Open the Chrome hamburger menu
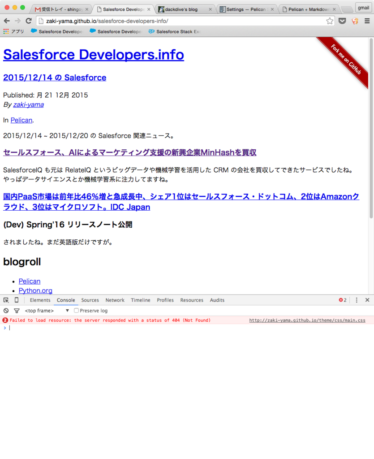Image resolution: width=374 pixels, height=459 pixels. 367,21
